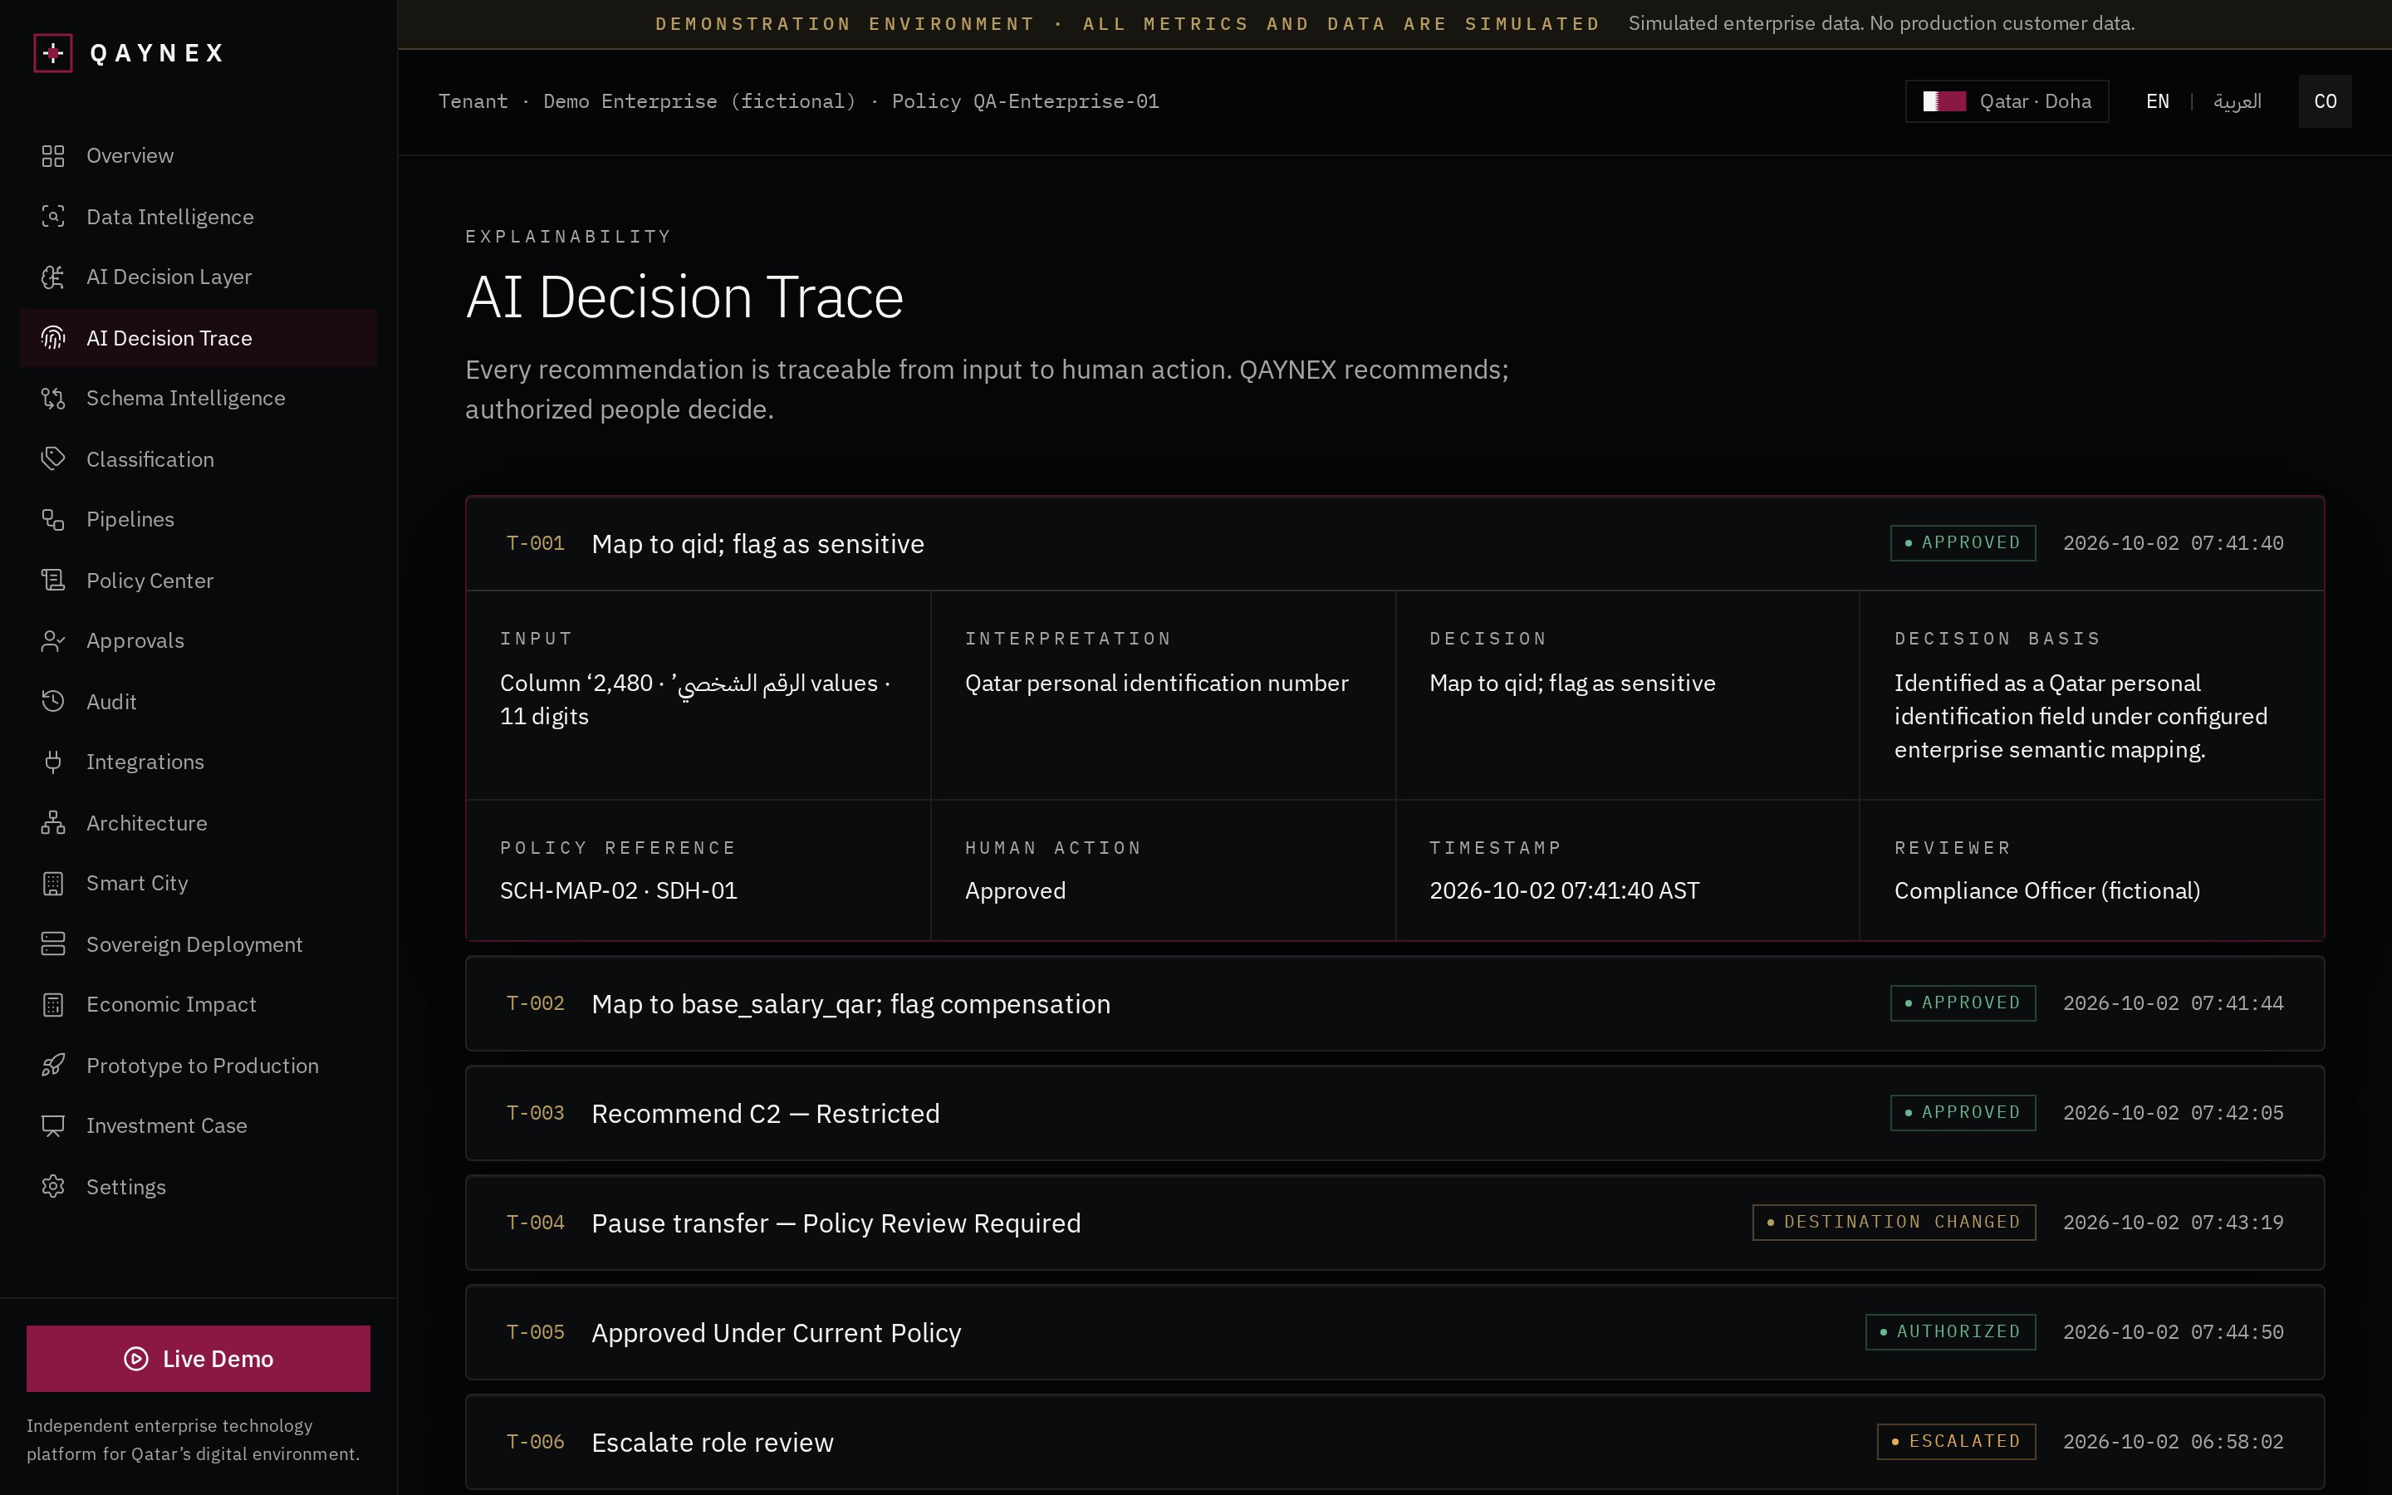Expand trace T-006 Escalate role review
This screenshot has height=1495, width=2392.
[1395, 1443]
